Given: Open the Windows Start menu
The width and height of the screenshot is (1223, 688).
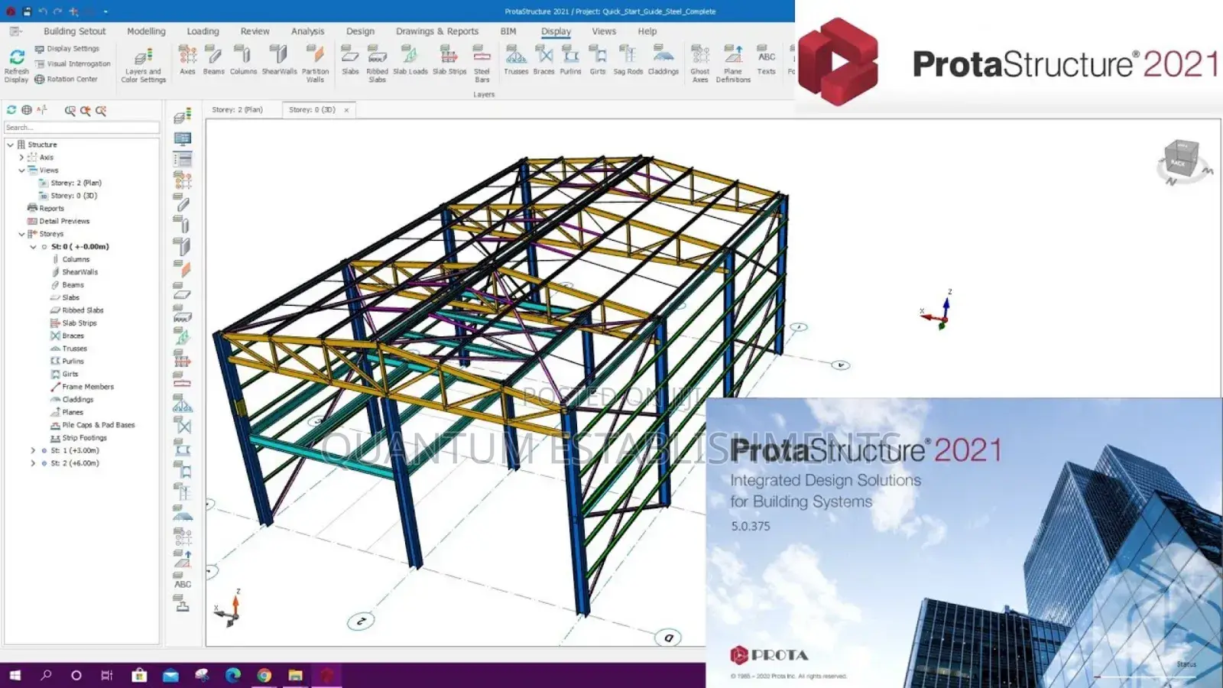Looking at the screenshot, I should (15, 675).
